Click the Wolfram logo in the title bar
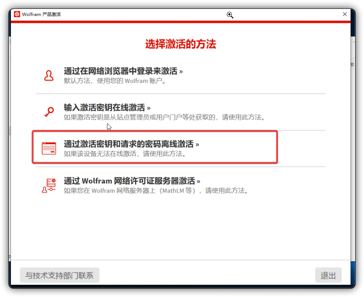364x297 pixels. (17, 14)
